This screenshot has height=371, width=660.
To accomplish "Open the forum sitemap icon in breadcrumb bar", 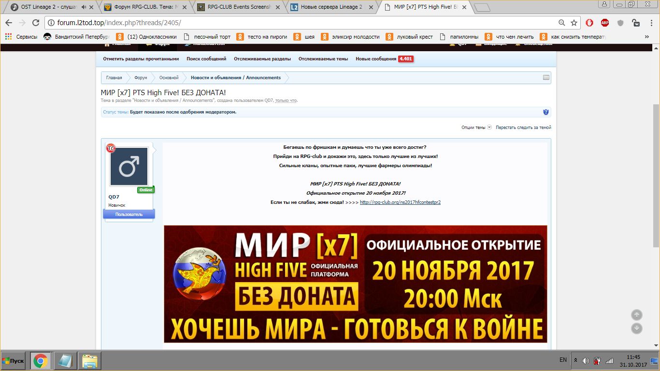I will pos(546,77).
